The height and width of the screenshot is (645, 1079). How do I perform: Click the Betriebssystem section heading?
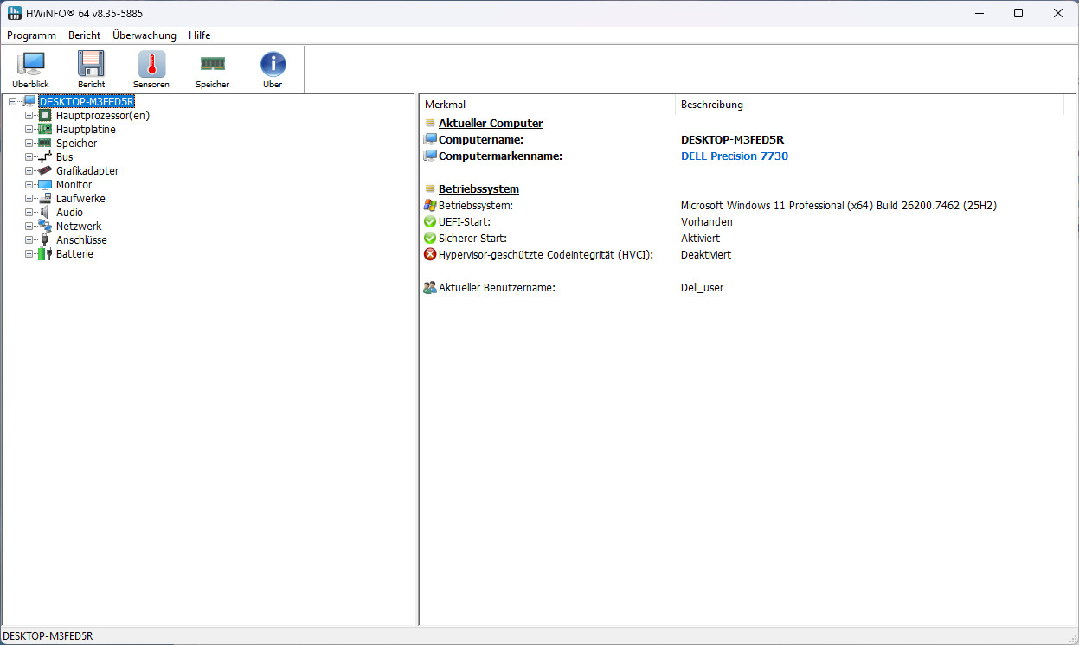pyautogui.click(x=478, y=189)
